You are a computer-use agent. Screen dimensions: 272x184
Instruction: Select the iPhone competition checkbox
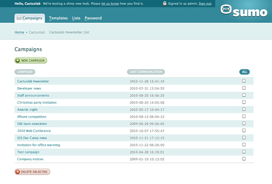pos(244,116)
